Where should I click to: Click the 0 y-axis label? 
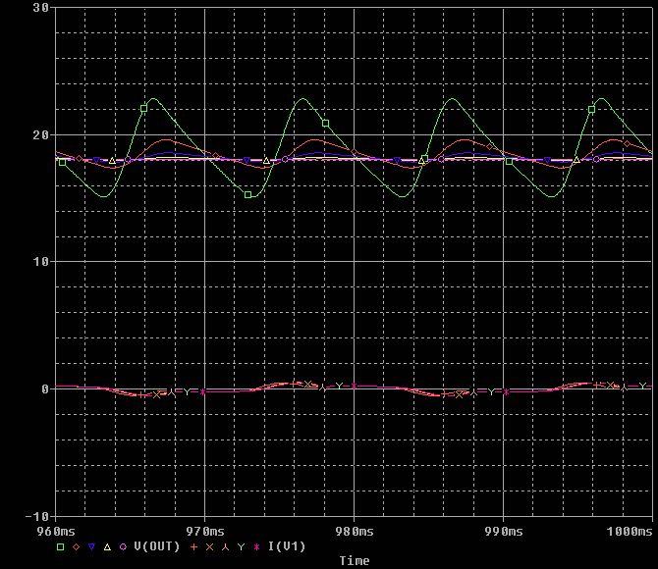pyautogui.click(x=45, y=389)
